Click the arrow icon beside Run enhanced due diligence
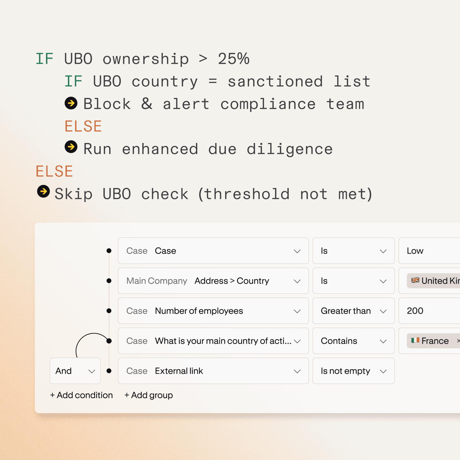The image size is (460, 460). click(x=71, y=147)
